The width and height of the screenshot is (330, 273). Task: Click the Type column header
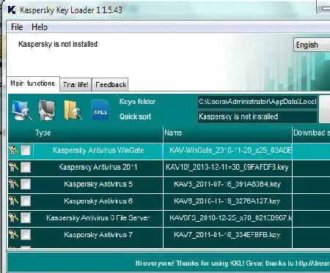point(86,133)
